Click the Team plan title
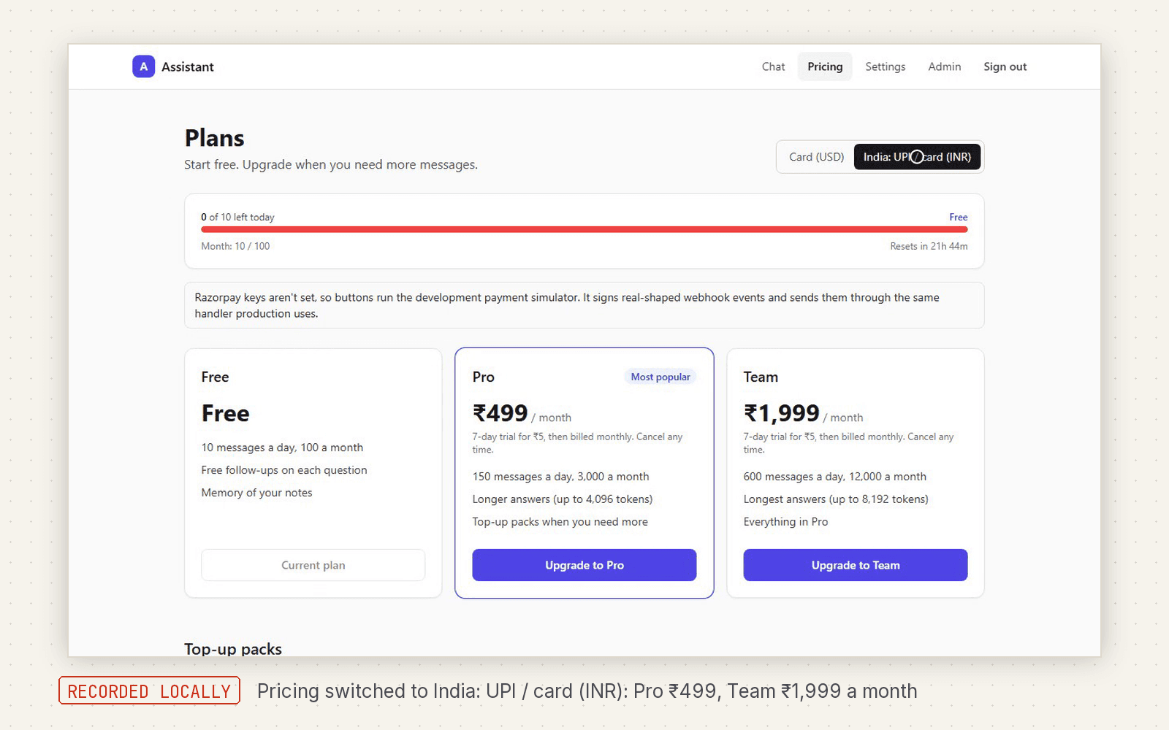 click(760, 377)
